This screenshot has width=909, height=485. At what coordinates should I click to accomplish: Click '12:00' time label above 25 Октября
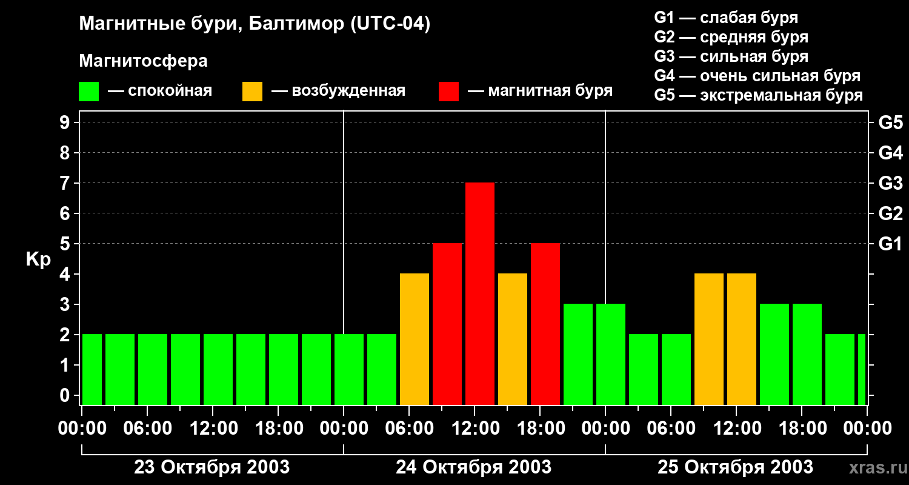coord(737,429)
